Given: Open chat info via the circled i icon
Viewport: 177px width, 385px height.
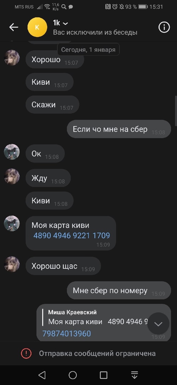Looking at the screenshot, I should pyautogui.click(x=164, y=27).
